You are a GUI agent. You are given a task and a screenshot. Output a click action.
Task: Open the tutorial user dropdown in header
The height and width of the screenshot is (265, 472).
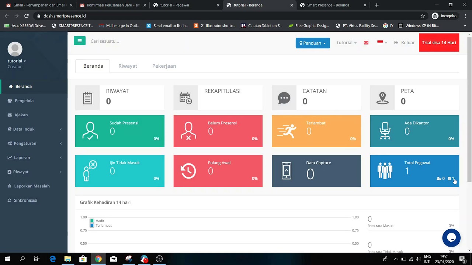click(x=347, y=43)
